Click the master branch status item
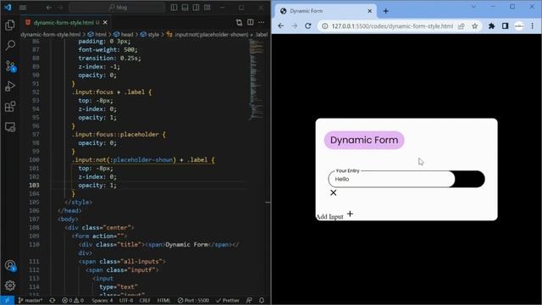This screenshot has height=305, width=542. [30, 301]
